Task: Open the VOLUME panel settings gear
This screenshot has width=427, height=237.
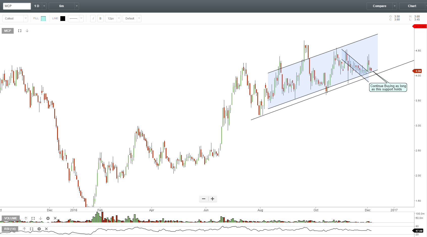Action: pyautogui.click(x=48, y=218)
